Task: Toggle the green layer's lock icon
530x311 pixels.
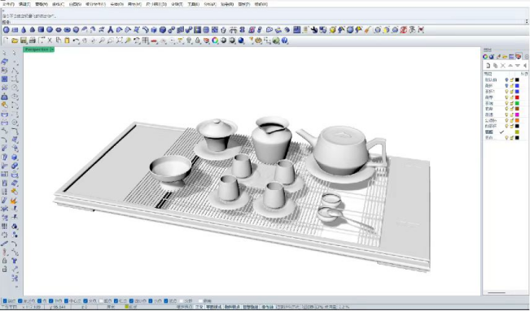Action: point(512,103)
